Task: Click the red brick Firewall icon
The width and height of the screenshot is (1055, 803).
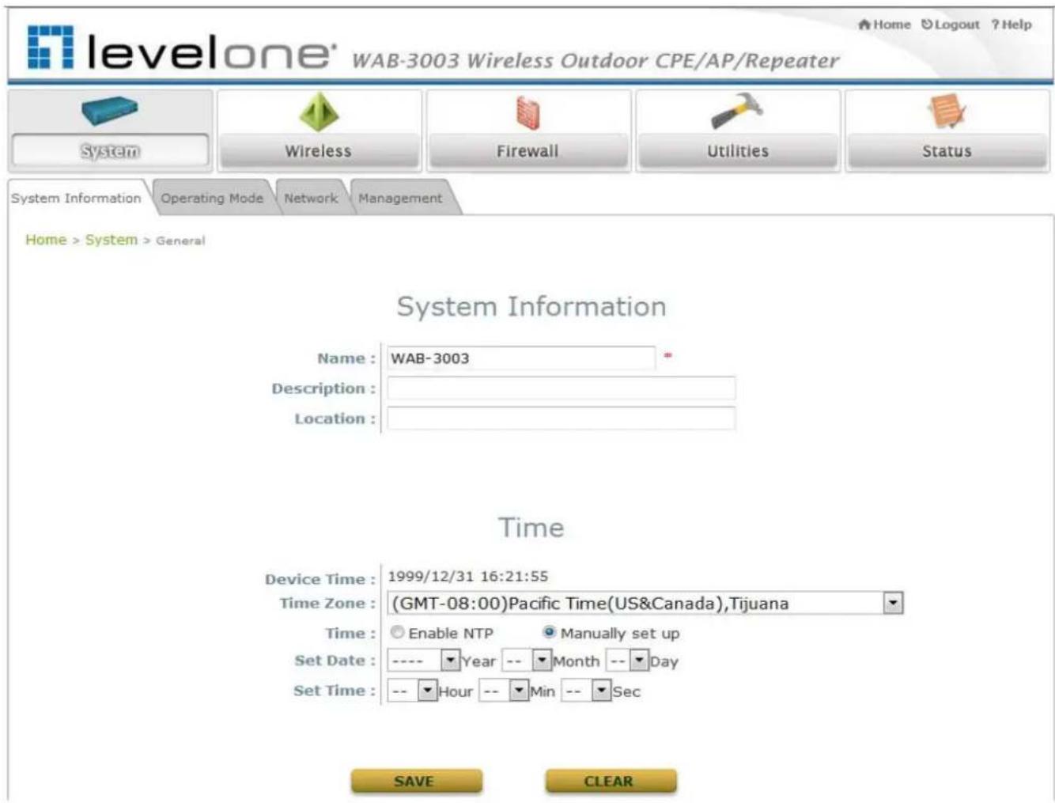Action: pyautogui.click(x=527, y=113)
